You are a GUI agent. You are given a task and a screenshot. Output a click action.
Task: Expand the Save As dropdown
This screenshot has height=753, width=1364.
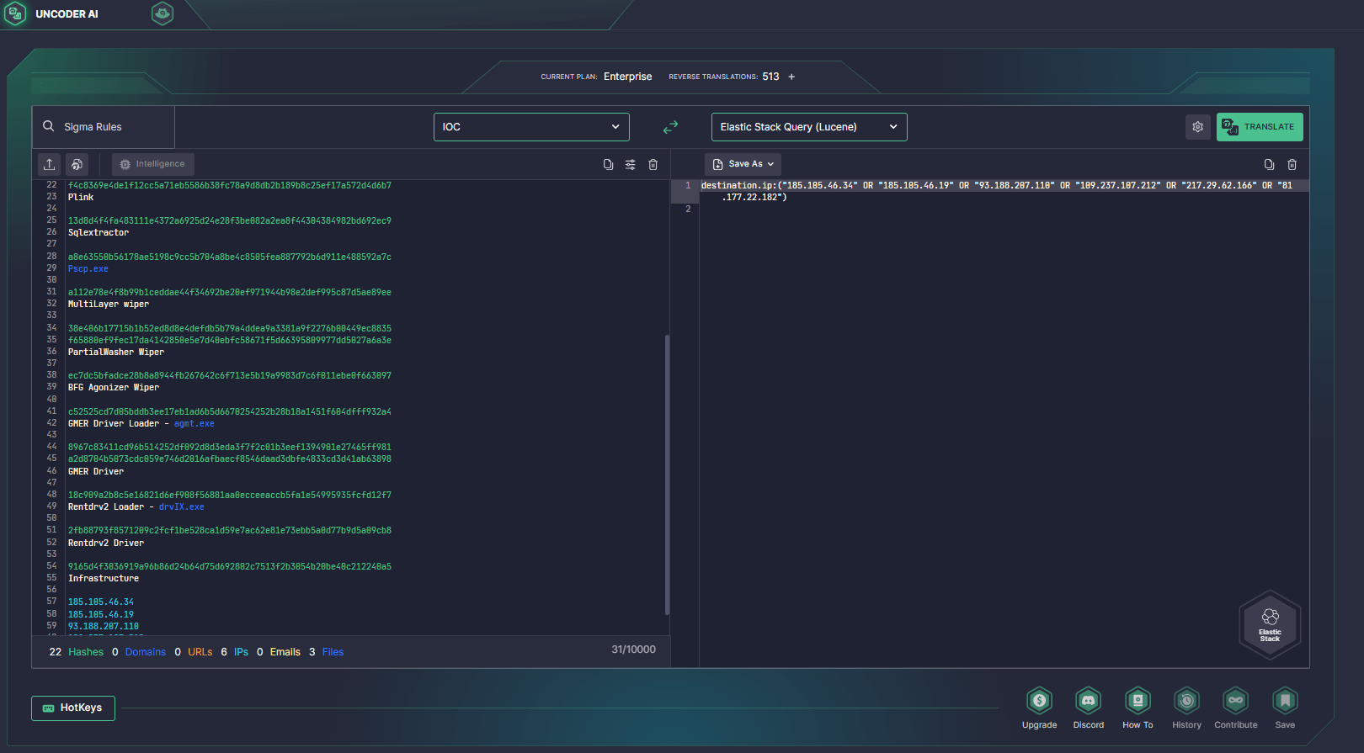(x=743, y=164)
